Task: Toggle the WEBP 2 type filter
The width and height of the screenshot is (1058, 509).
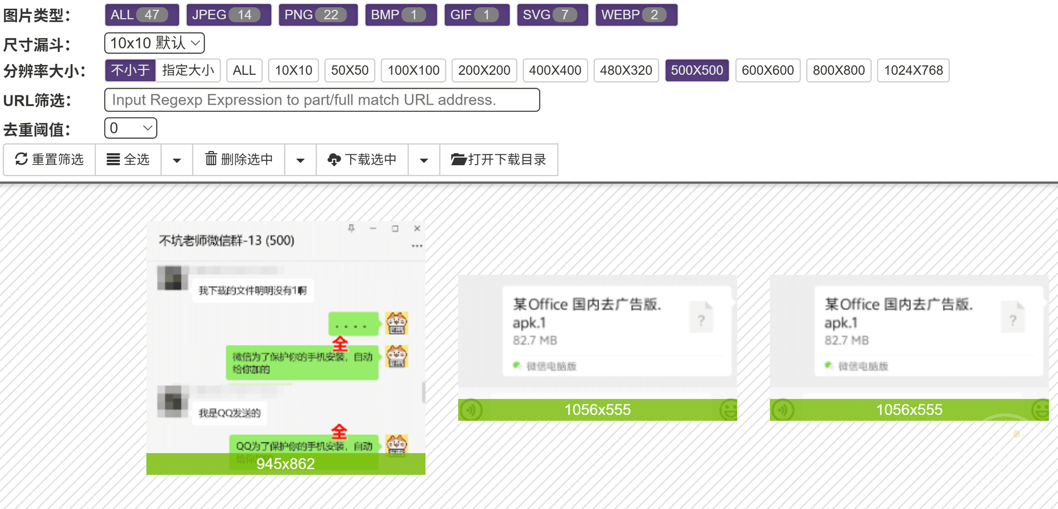Action: click(636, 15)
